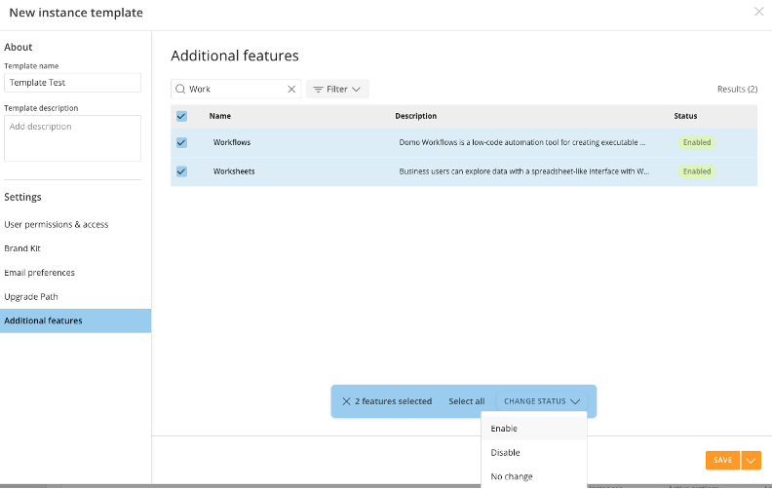Click the Business users description text
Screen dimensions: 772x489
523,171
